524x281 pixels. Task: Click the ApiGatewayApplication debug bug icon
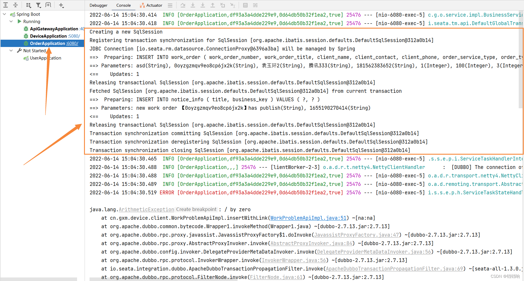coord(26,29)
